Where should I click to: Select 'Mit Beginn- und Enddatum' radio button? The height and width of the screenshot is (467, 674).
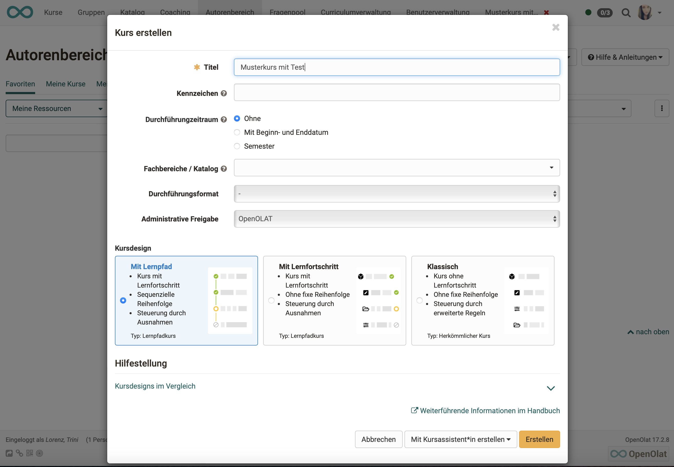(x=237, y=132)
